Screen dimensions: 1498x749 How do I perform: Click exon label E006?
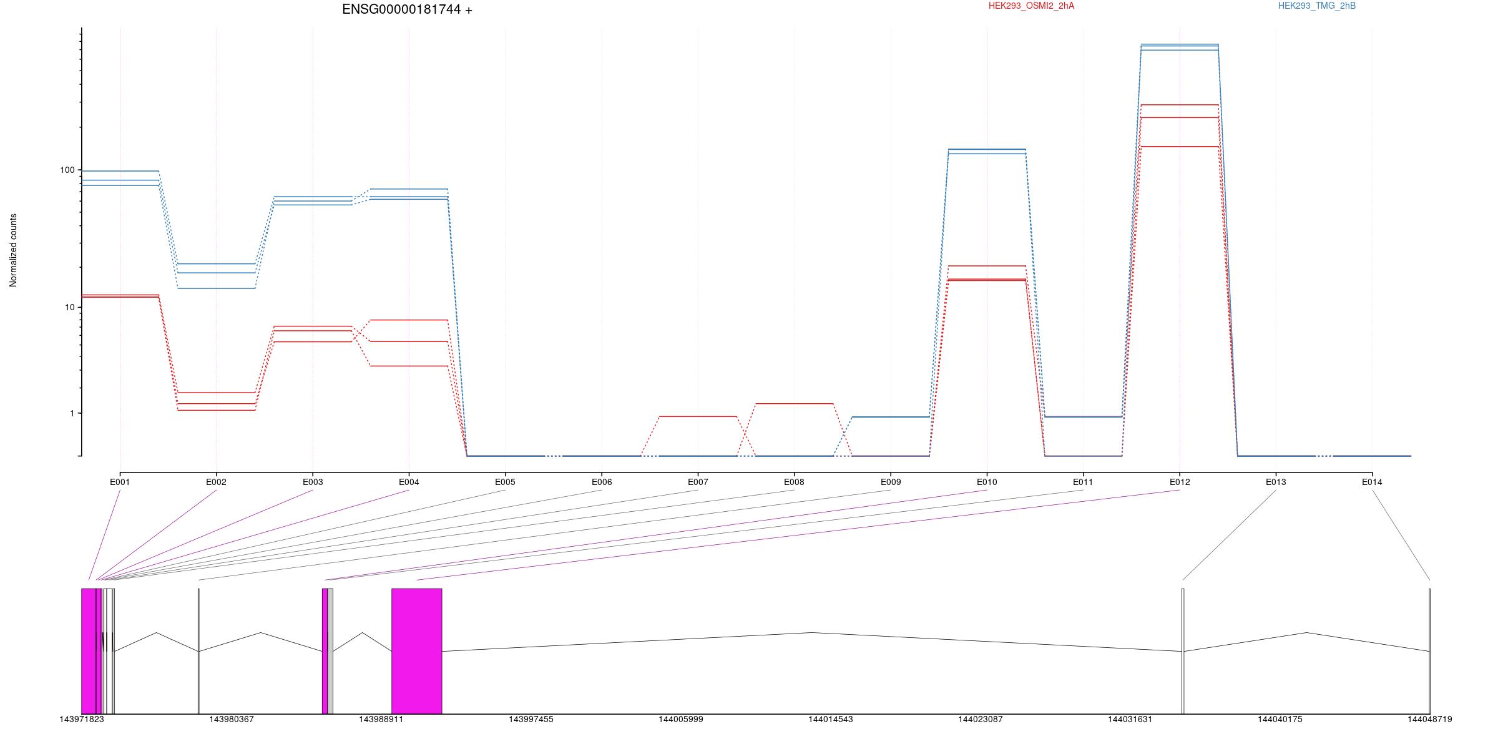pyautogui.click(x=602, y=482)
